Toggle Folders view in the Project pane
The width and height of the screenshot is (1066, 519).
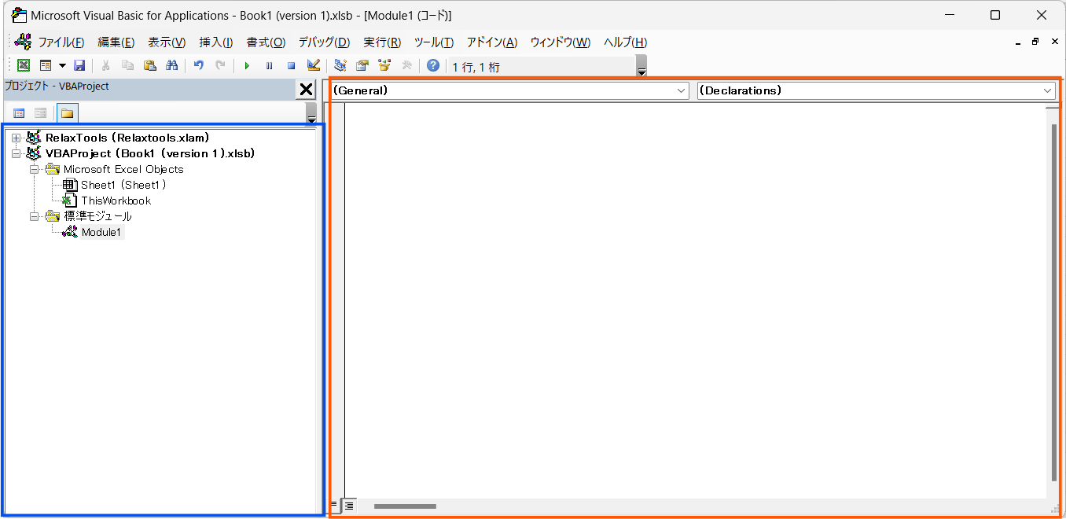[x=67, y=113]
